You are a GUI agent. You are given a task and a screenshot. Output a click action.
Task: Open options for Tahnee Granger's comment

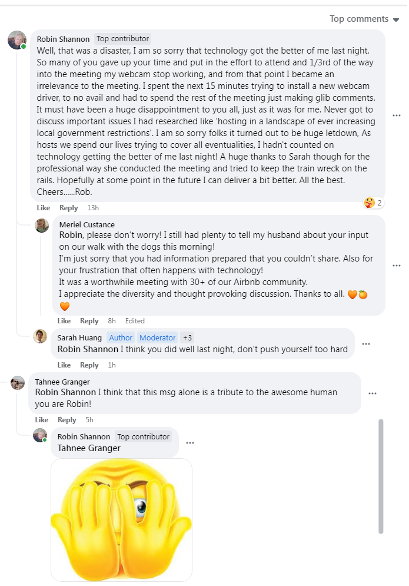(373, 393)
